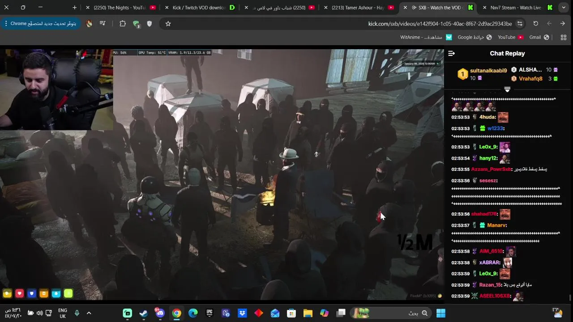Viewport: 573px width, 322px height.
Task: Open File Explorer from the taskbar
Action: tap(308, 313)
